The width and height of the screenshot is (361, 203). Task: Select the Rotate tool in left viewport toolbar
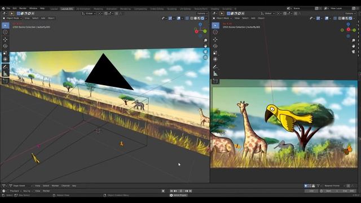(x=5, y=46)
